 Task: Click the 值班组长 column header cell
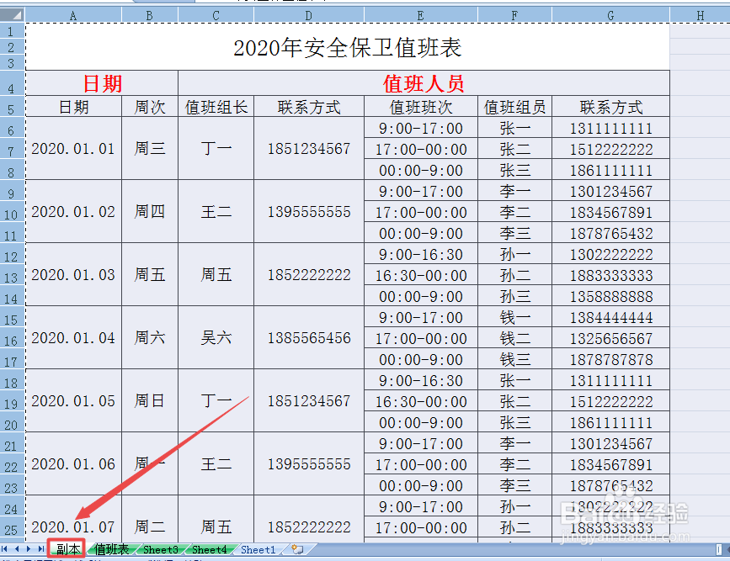[x=216, y=107]
